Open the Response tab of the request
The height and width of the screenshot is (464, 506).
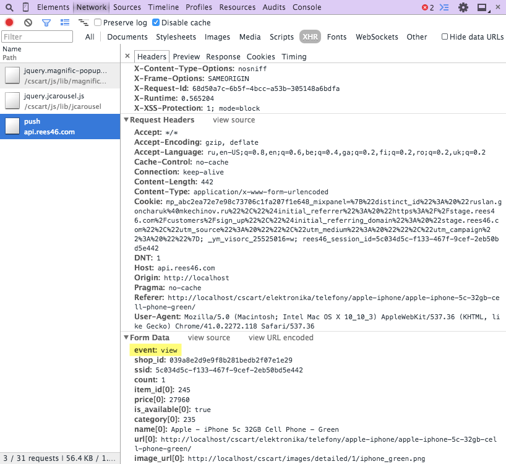tap(223, 56)
